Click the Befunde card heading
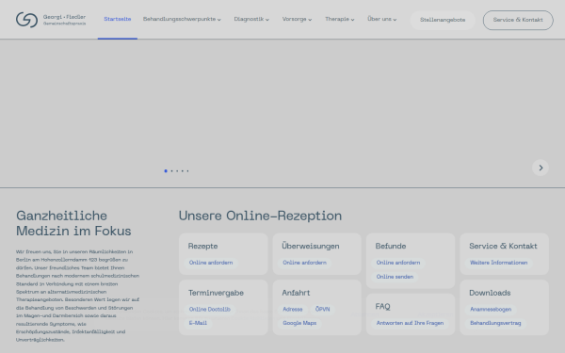 tap(391, 246)
